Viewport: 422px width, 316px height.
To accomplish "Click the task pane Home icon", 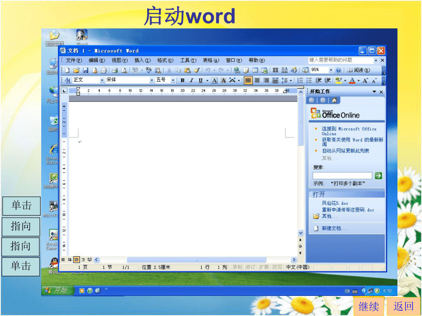I will tap(334, 100).
